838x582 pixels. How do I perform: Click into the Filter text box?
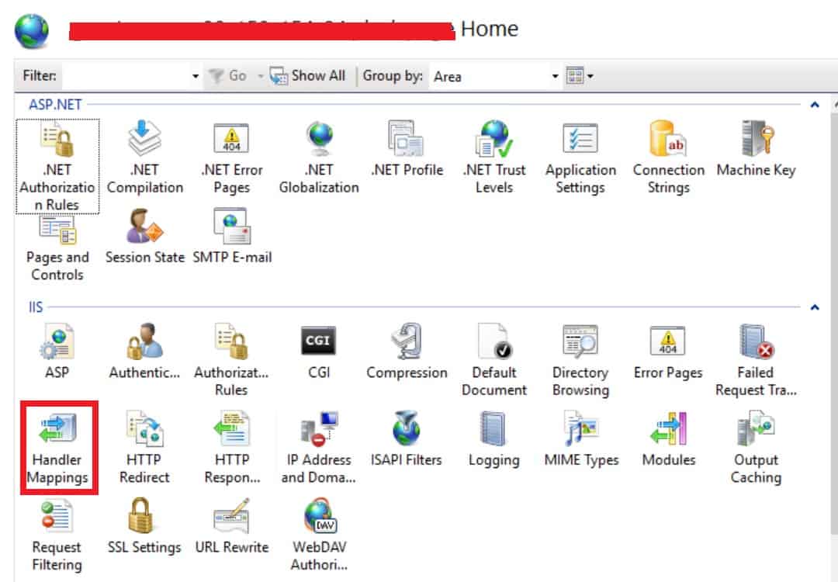[x=126, y=76]
